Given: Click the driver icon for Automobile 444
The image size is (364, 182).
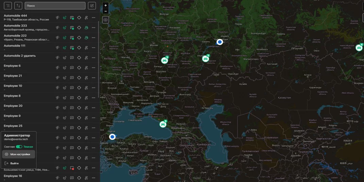Looking at the screenshot, I should (86, 18).
